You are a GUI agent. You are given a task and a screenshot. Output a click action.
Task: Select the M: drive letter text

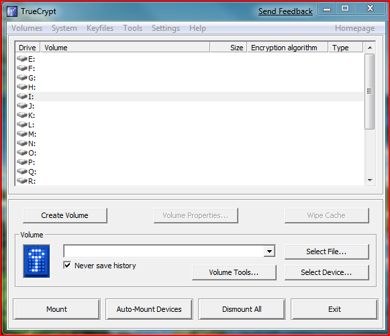pyautogui.click(x=32, y=134)
